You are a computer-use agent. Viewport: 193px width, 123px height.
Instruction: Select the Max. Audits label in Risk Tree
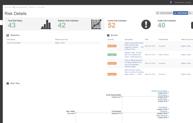point(70,111)
